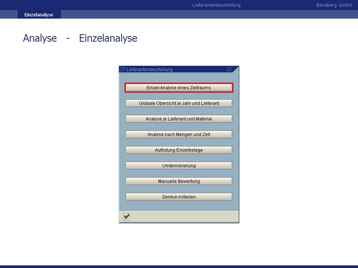Image resolution: width=358 pixels, height=268 pixels.
Task: Click the dialog menu icon in the title bar
Action: [x=123, y=69]
